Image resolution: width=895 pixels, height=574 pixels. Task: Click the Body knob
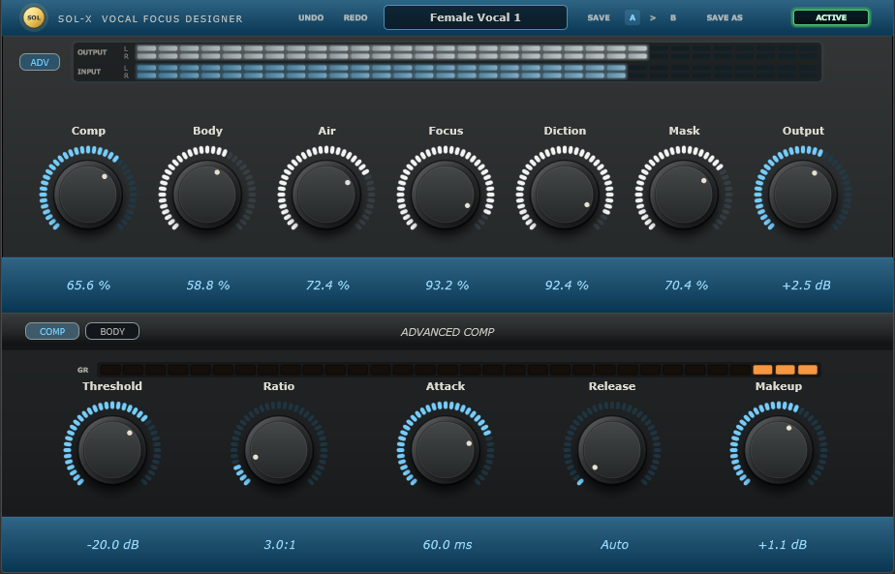pos(207,195)
